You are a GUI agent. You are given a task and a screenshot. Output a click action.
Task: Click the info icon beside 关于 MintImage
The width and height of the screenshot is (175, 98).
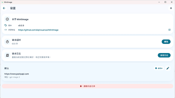pyautogui.click(x=7, y=19)
